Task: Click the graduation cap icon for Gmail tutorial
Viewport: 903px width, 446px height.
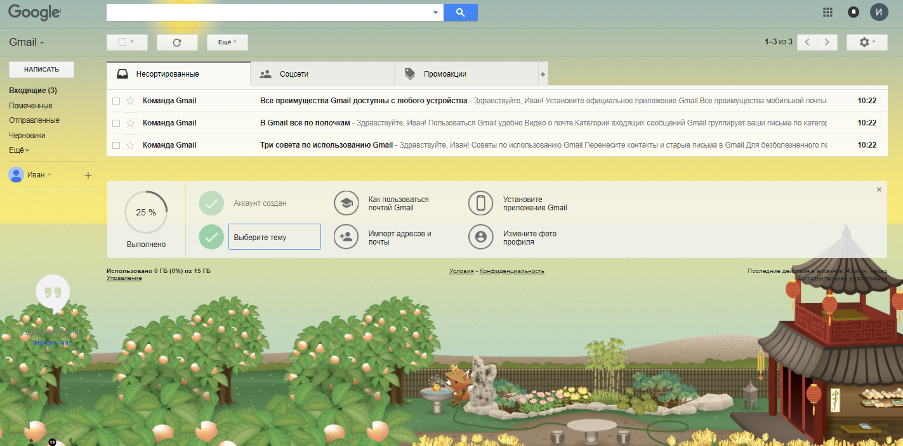Action: tap(346, 203)
